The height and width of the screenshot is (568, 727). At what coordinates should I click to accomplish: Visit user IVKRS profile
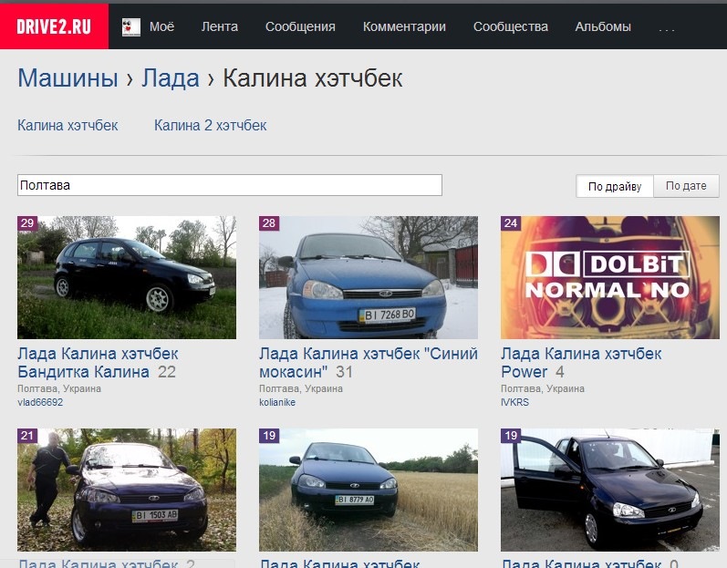click(514, 402)
